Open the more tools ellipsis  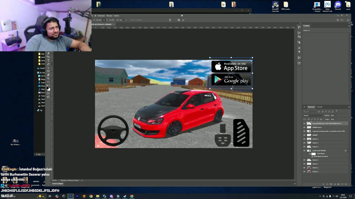tap(48, 82)
